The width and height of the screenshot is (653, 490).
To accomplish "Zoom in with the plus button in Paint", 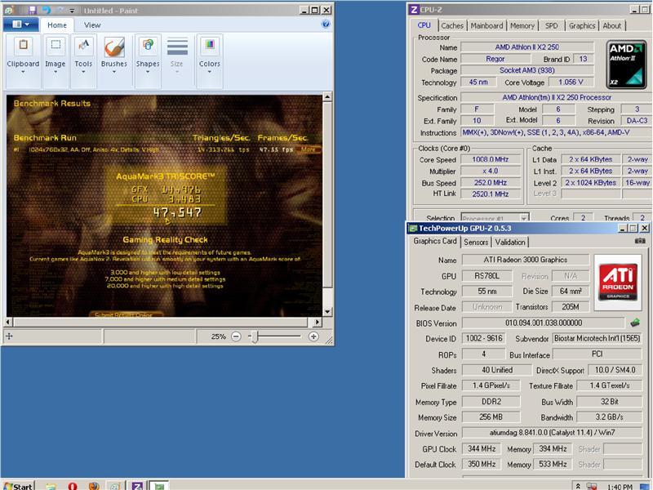I will click(313, 336).
